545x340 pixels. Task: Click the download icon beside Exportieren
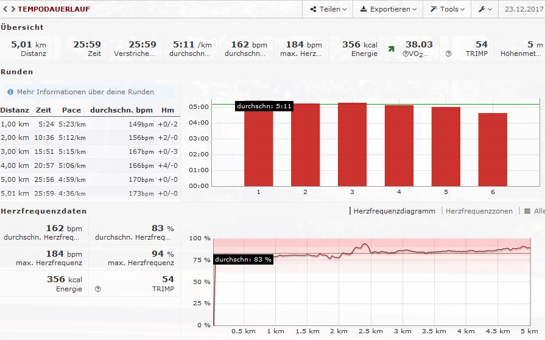click(364, 9)
